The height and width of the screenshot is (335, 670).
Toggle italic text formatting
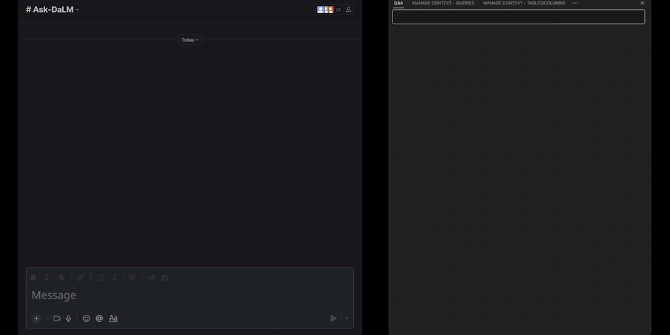[x=46, y=277]
